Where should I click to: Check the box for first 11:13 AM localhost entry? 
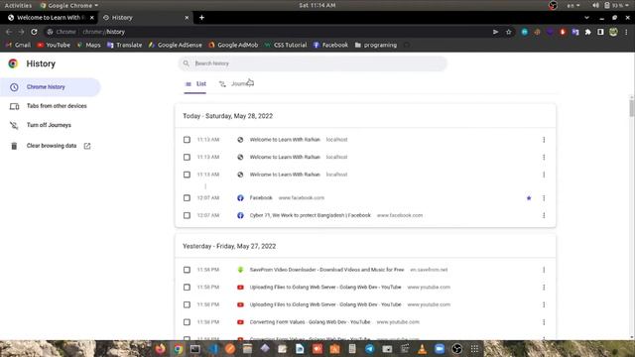pyautogui.click(x=187, y=140)
